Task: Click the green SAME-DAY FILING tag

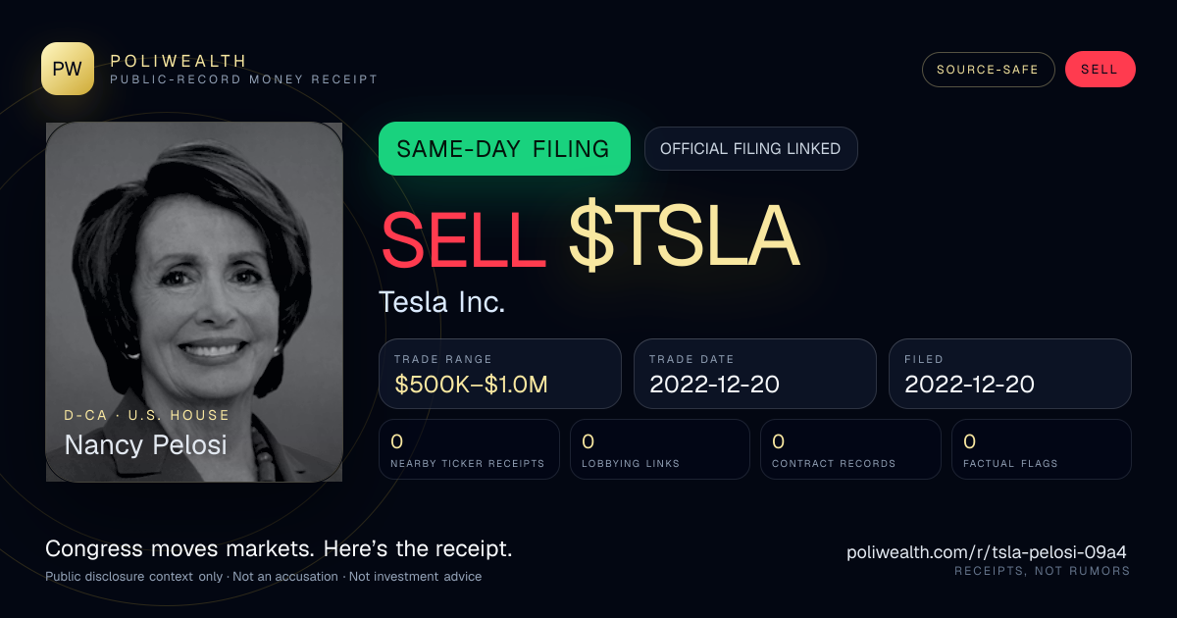Action: click(504, 149)
